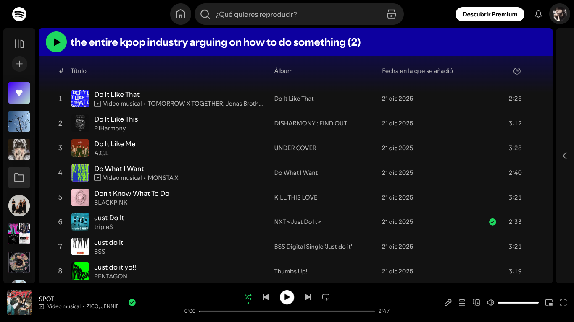The image size is (574, 322).
Task: Open artist link BSS
Action: (x=100, y=252)
